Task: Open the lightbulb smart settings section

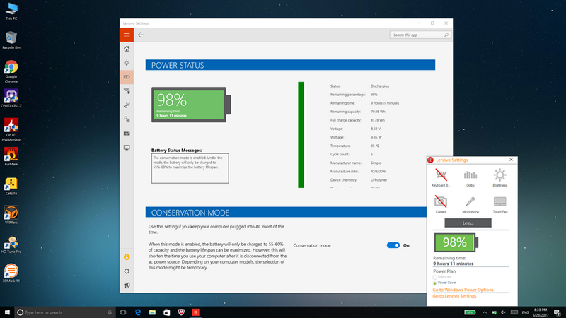Action: click(x=127, y=63)
